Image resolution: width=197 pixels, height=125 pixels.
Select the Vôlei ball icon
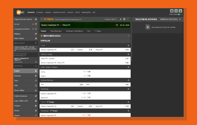tap(36, 85)
